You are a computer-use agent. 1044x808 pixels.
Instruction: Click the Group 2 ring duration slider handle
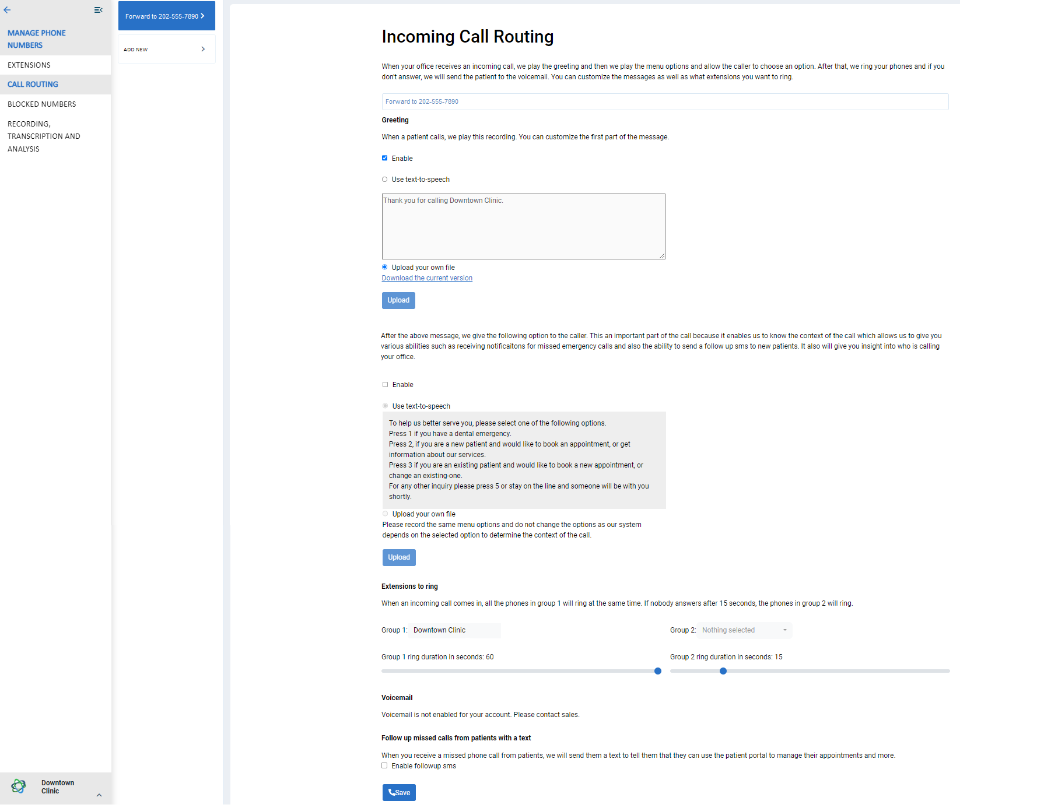click(723, 671)
